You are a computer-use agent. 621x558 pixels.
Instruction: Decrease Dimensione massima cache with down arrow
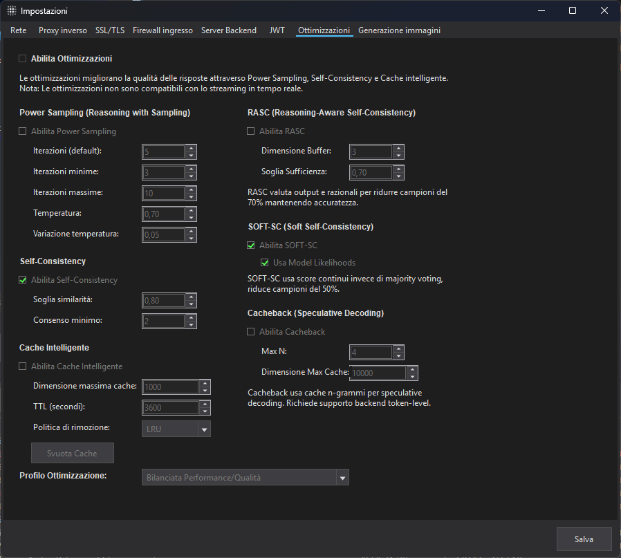coord(205,391)
